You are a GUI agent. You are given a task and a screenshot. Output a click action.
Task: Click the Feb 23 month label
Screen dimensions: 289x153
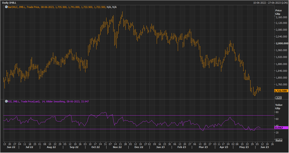tap(182, 147)
